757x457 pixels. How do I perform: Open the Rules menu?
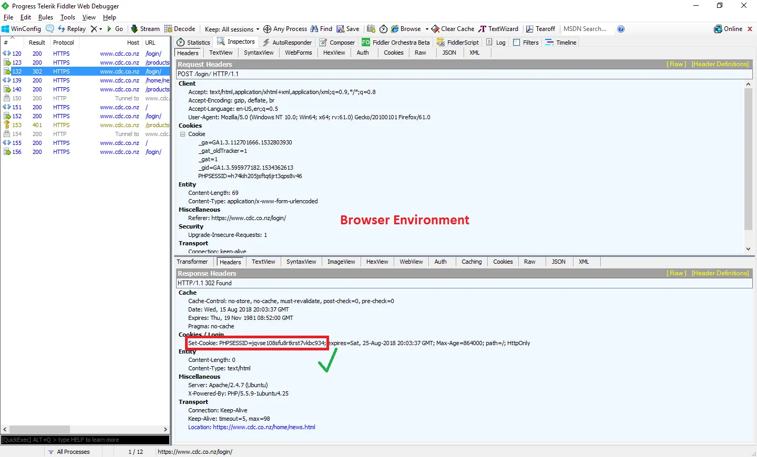(46, 17)
